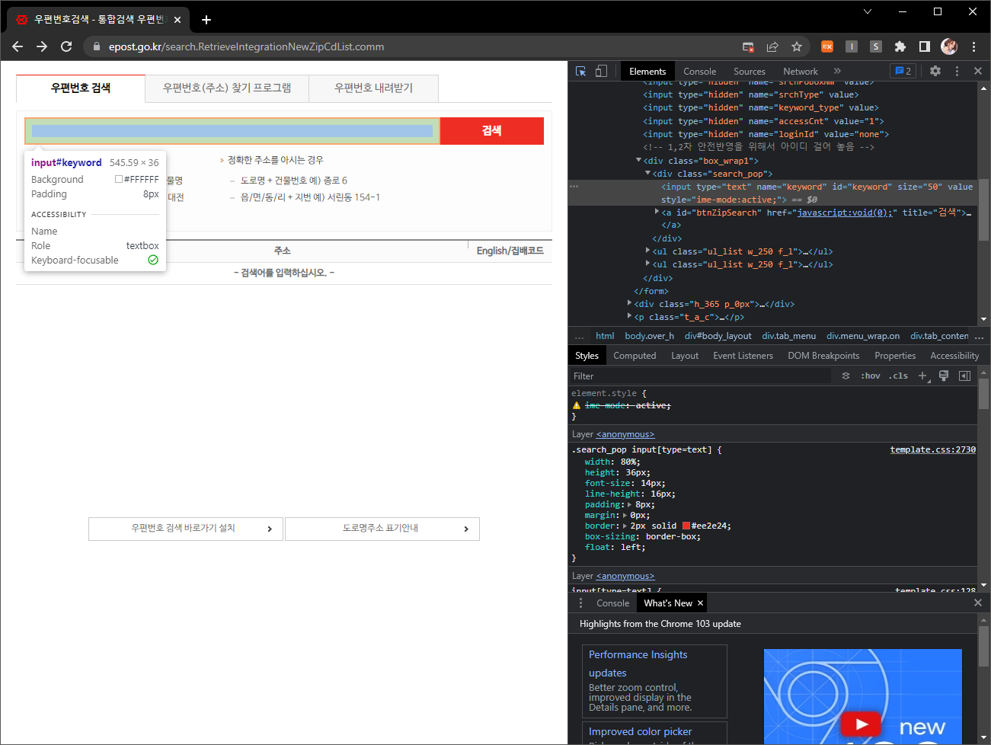Share this page icon in address bar
This screenshot has width=991, height=745.
pos(772,46)
